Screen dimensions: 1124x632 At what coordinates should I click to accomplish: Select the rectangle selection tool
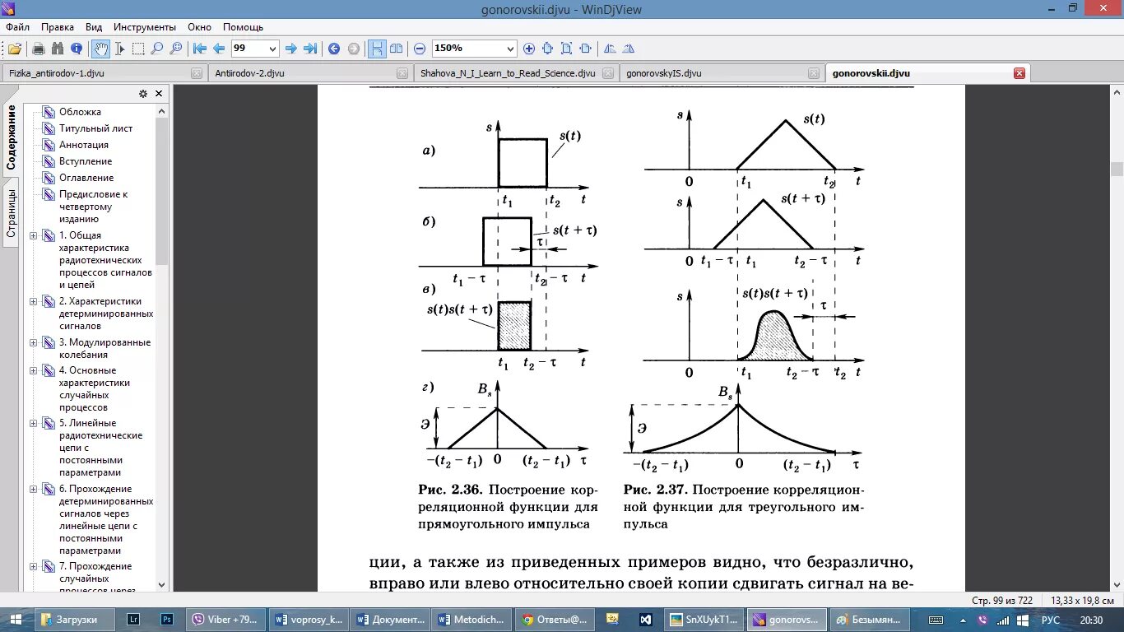pos(138,49)
